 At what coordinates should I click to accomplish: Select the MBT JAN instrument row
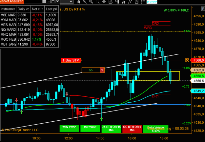29,44
